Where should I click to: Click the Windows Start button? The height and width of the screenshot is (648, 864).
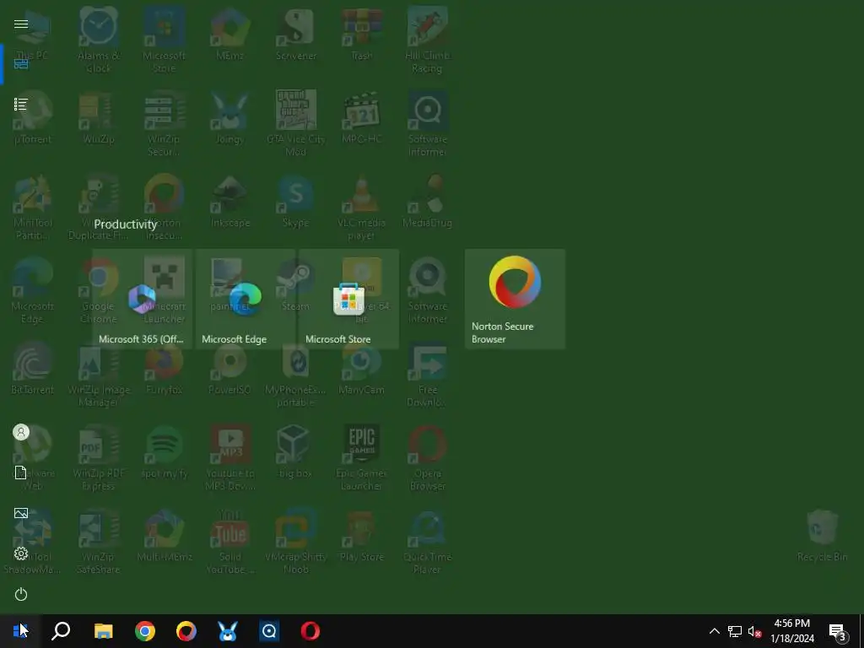point(20,631)
